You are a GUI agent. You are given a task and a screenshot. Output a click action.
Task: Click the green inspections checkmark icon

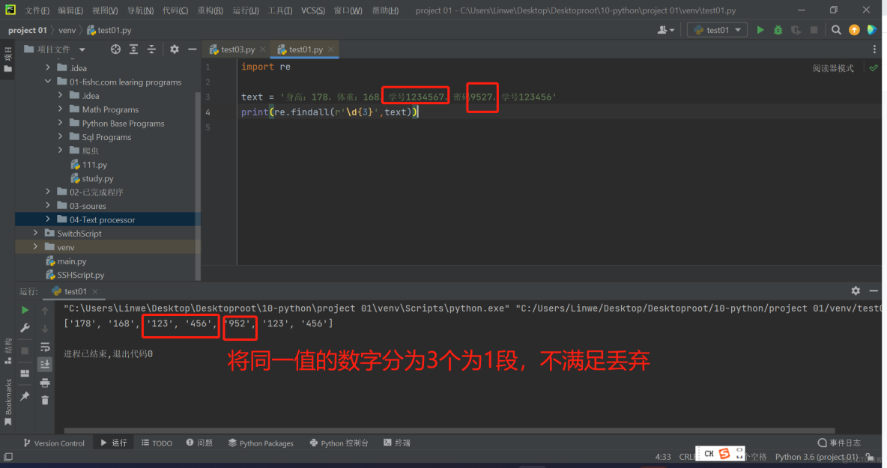coord(874,68)
